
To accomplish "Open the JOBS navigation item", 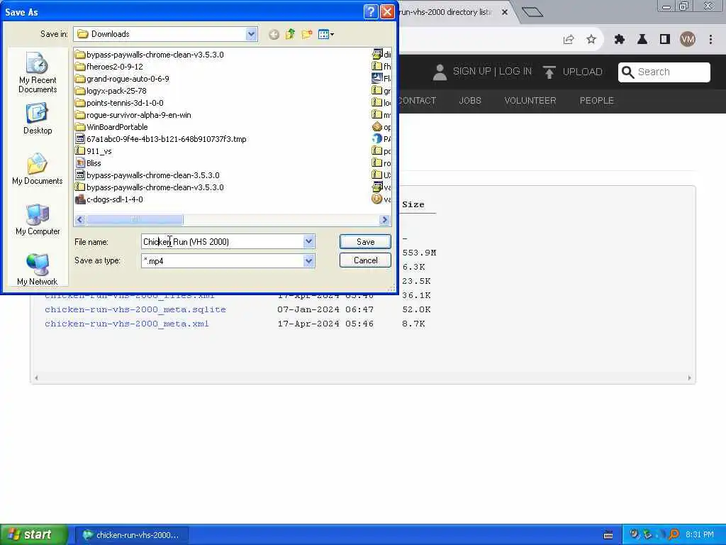I will [x=470, y=101].
